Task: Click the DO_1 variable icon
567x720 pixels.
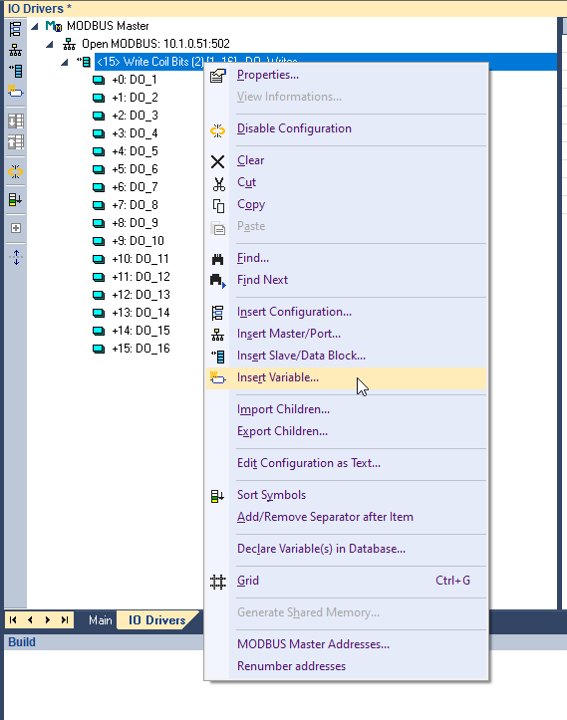Action: [99, 80]
